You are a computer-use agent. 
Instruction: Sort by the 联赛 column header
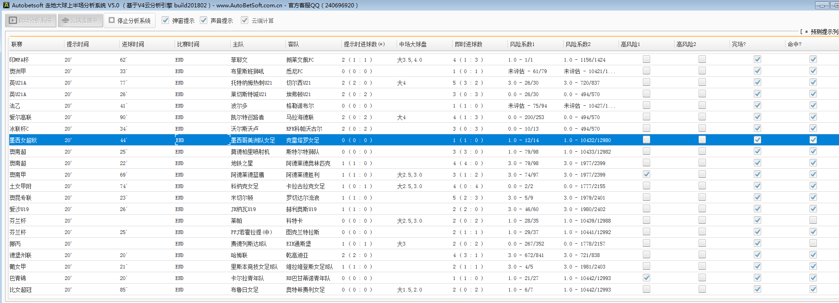coord(17,44)
